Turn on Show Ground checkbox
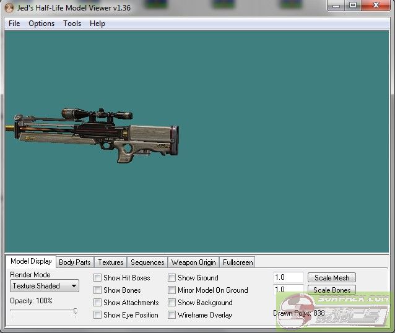This screenshot has height=333, width=395. point(172,278)
